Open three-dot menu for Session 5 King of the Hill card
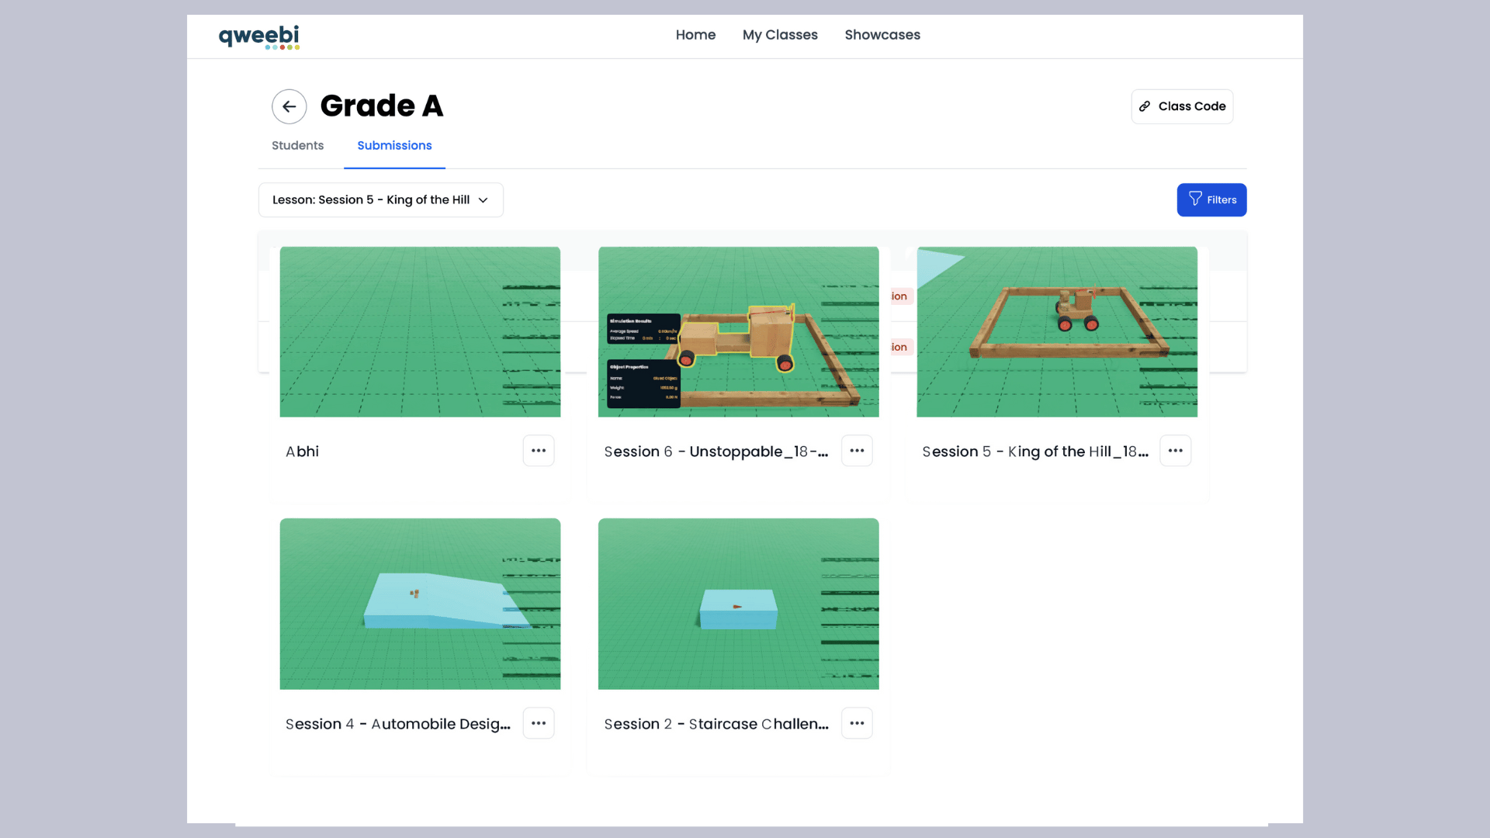 (x=1175, y=451)
